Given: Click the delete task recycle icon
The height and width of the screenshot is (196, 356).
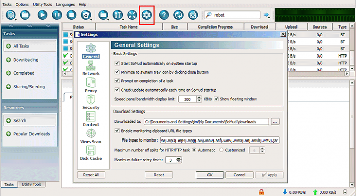Looking at the screenshot, I should pyautogui.click(x=85, y=15).
